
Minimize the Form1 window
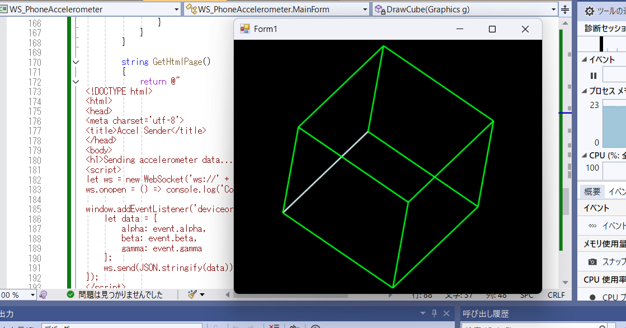tap(460, 29)
